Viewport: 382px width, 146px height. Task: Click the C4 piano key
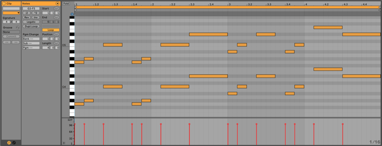click(x=72, y=87)
